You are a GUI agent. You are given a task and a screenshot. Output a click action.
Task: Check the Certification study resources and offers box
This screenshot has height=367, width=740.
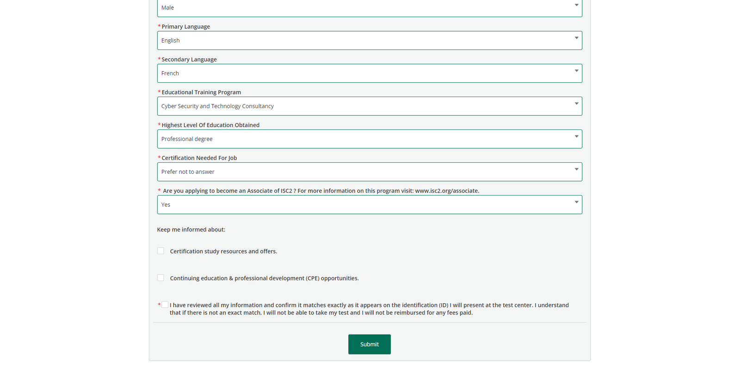click(160, 251)
